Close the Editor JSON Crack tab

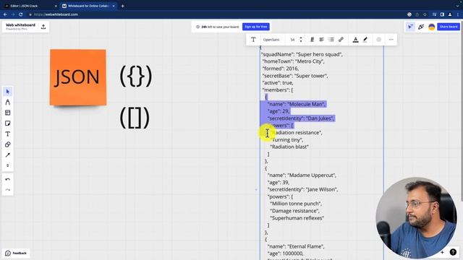click(x=56, y=6)
